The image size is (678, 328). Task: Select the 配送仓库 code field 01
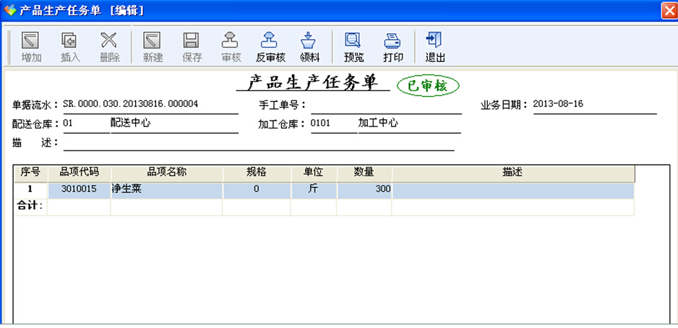(x=85, y=124)
